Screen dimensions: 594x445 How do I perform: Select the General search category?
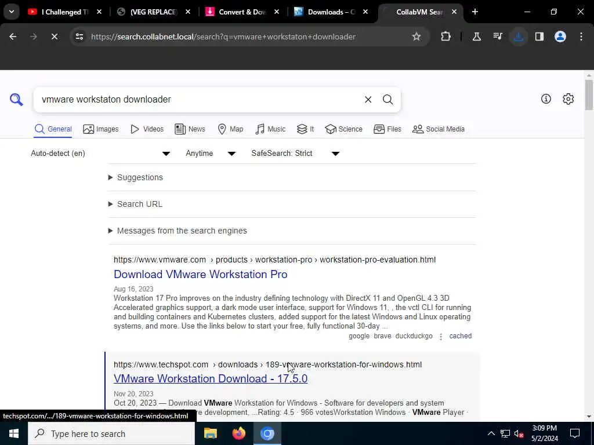[x=53, y=129]
